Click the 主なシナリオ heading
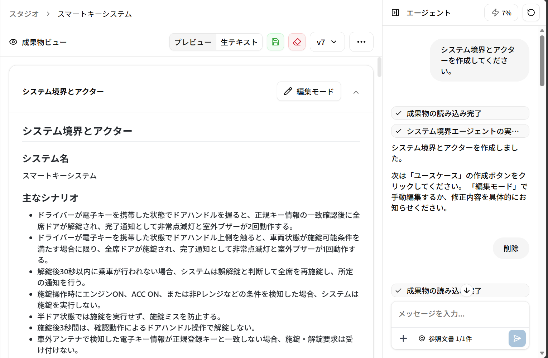Screen dimensions: 548x358 [50, 198]
